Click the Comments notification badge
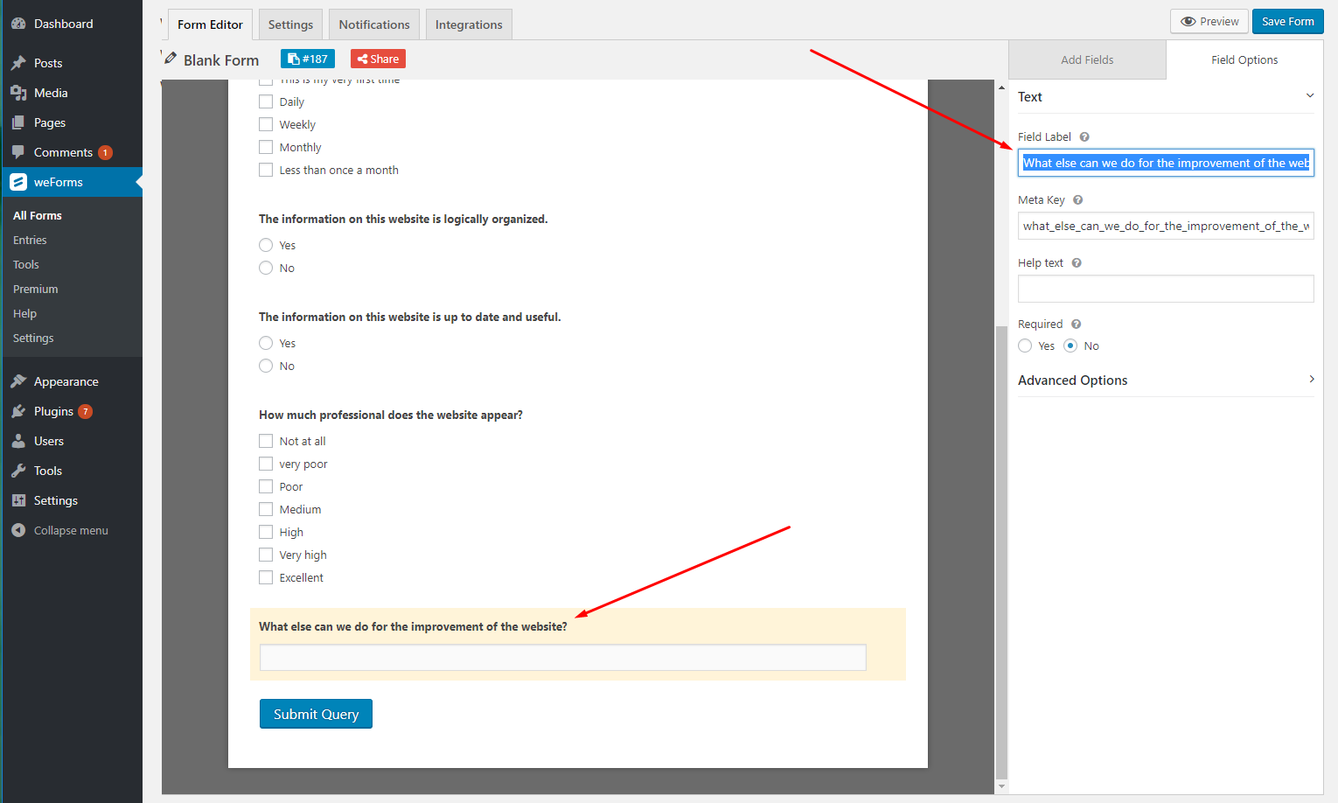This screenshot has width=1338, height=803. tap(106, 152)
